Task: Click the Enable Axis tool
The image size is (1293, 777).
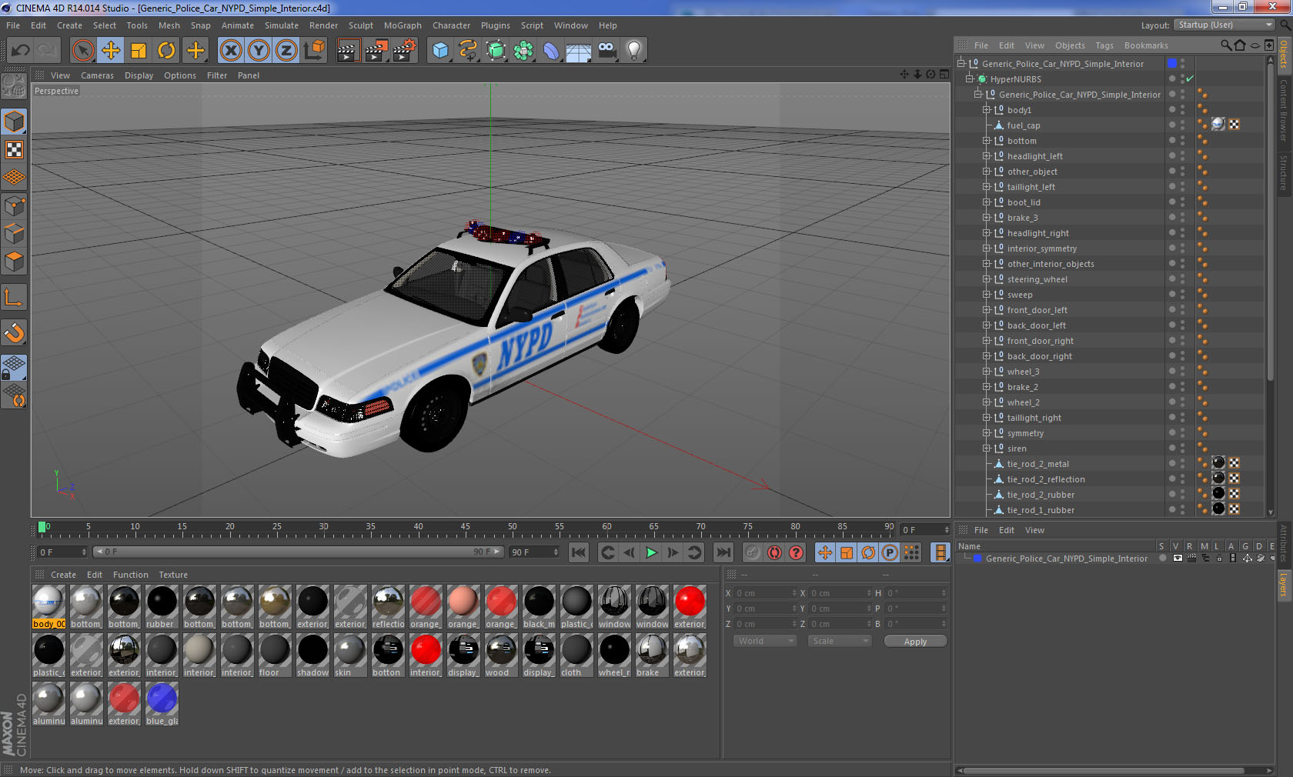Action: (x=14, y=297)
